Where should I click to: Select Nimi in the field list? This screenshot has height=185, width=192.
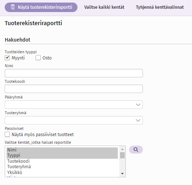pyautogui.click(x=62, y=150)
